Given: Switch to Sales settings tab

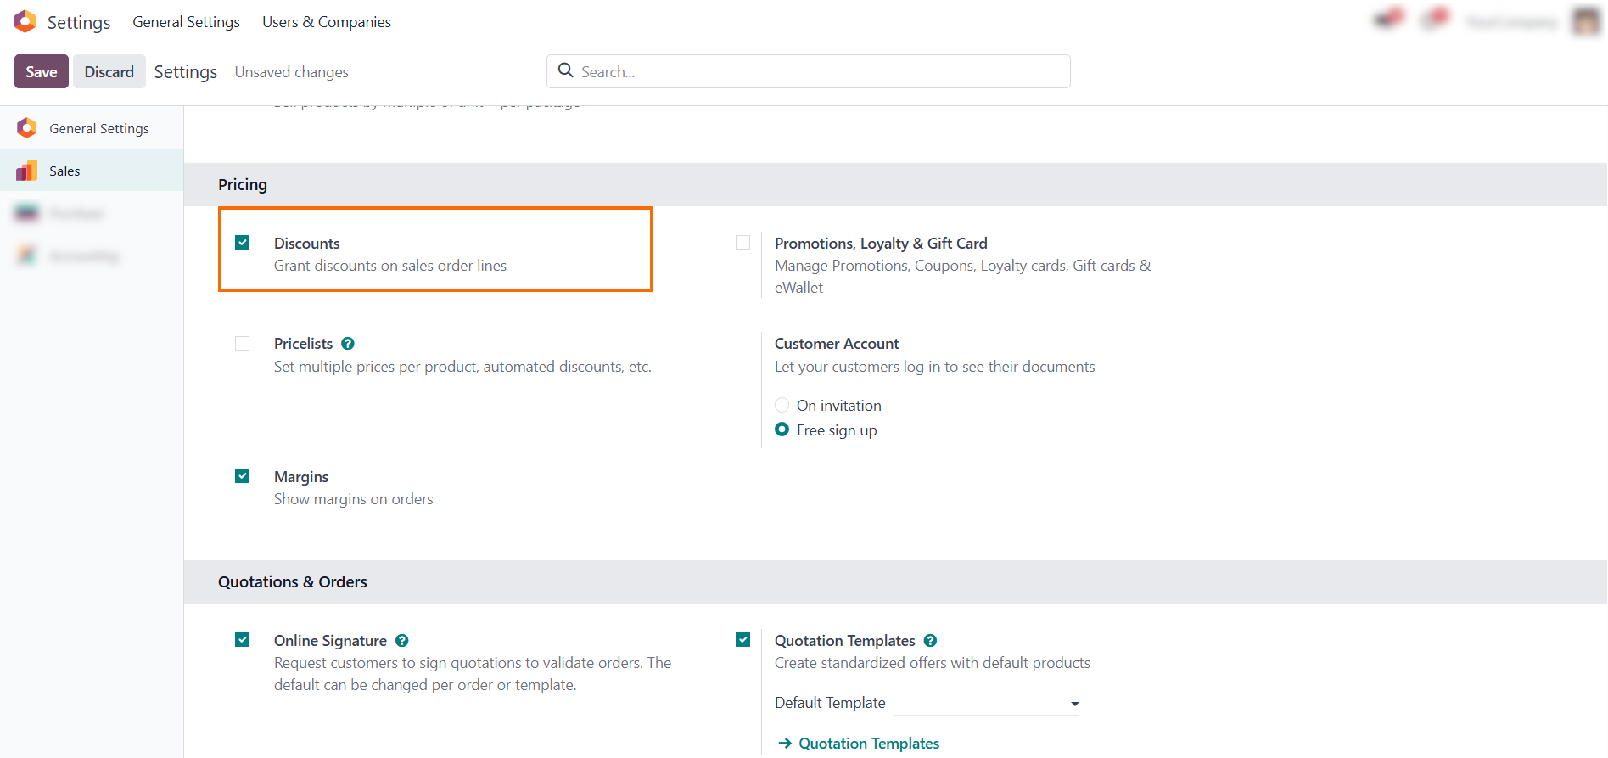Looking at the screenshot, I should coord(92,171).
